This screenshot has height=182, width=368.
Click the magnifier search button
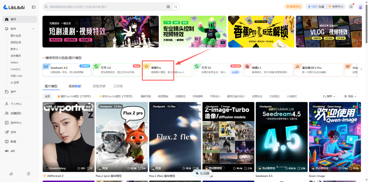(x=175, y=6)
